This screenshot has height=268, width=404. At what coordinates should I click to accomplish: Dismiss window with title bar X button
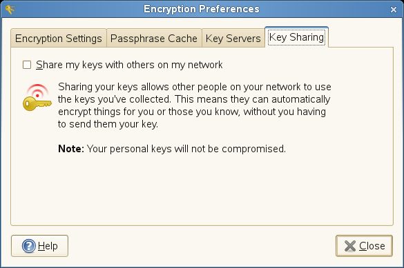[x=394, y=10]
